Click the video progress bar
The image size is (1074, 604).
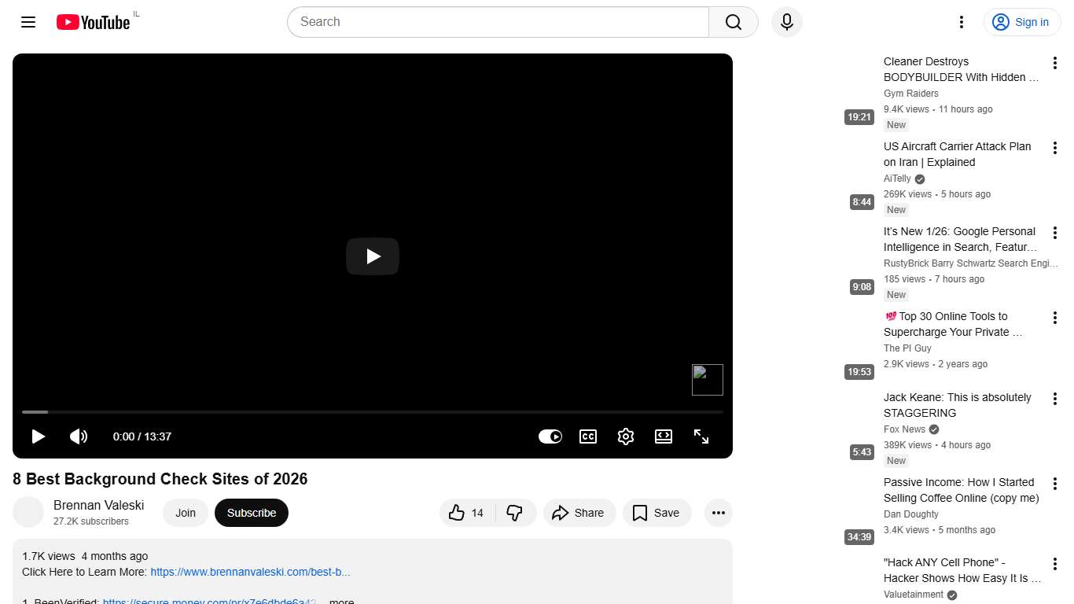coord(372,412)
